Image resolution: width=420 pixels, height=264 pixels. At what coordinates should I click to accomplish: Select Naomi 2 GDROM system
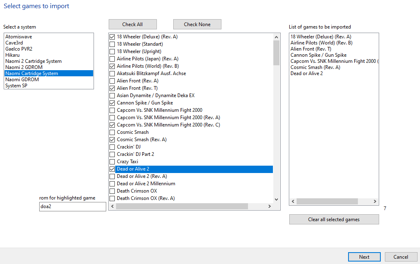point(49,67)
